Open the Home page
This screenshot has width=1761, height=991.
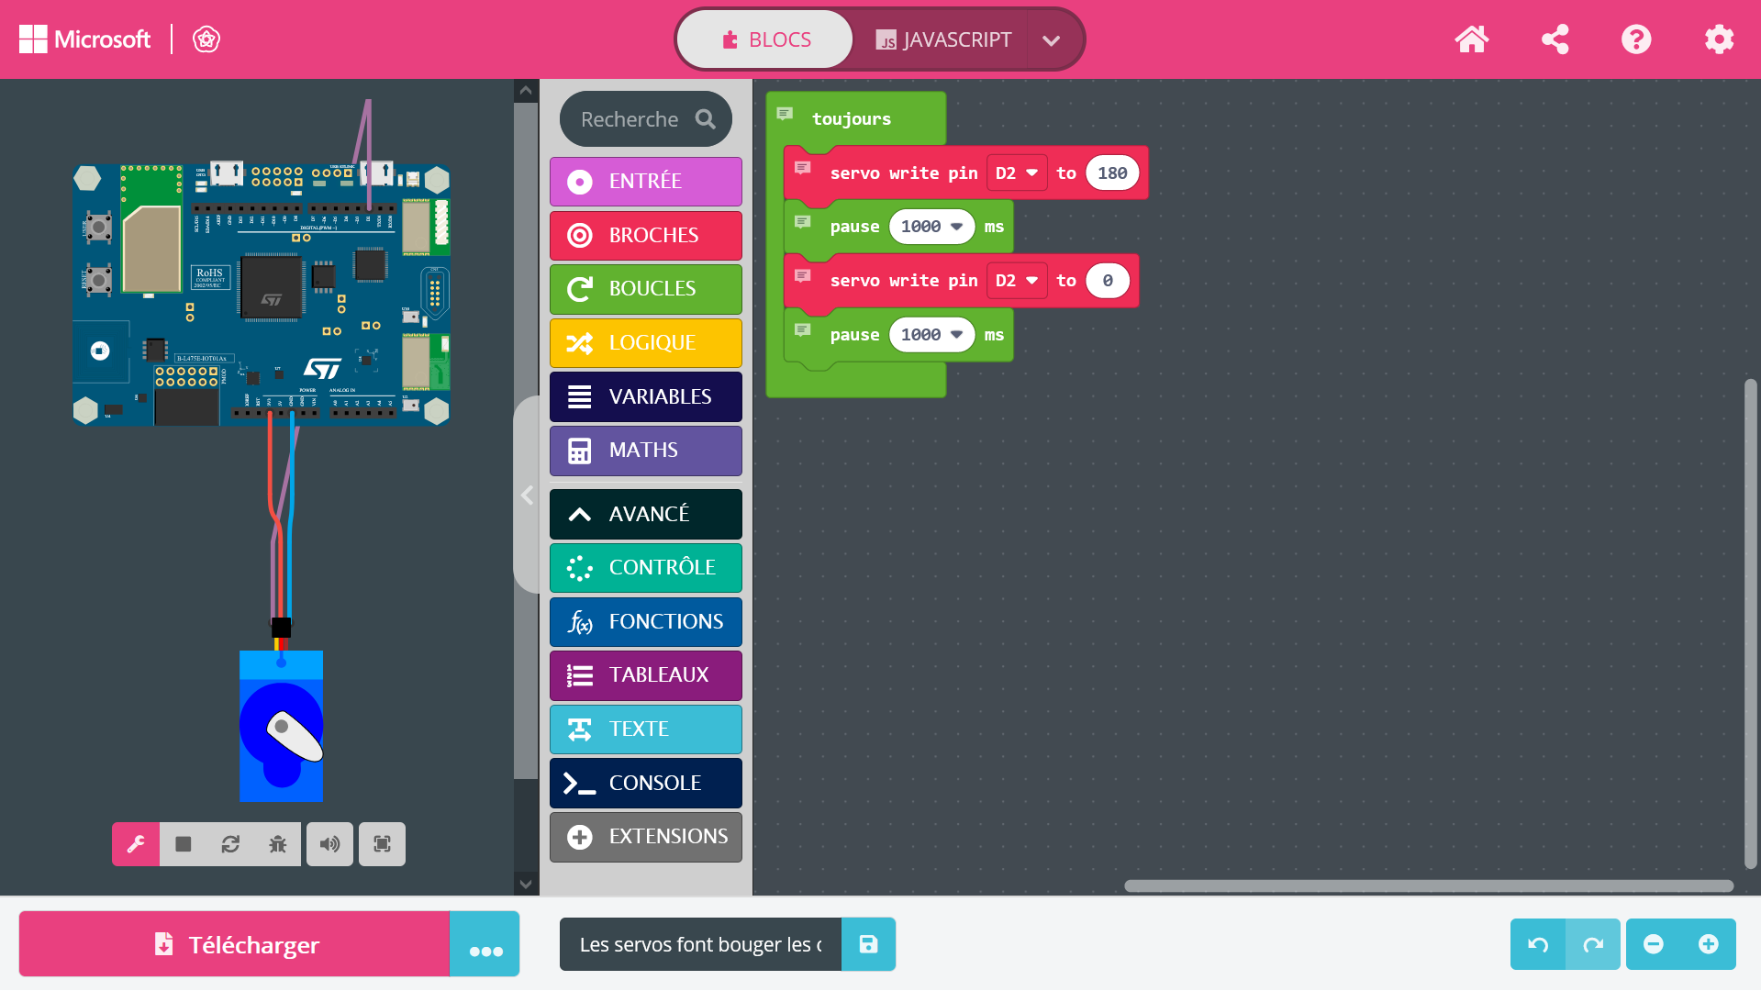1471,39
